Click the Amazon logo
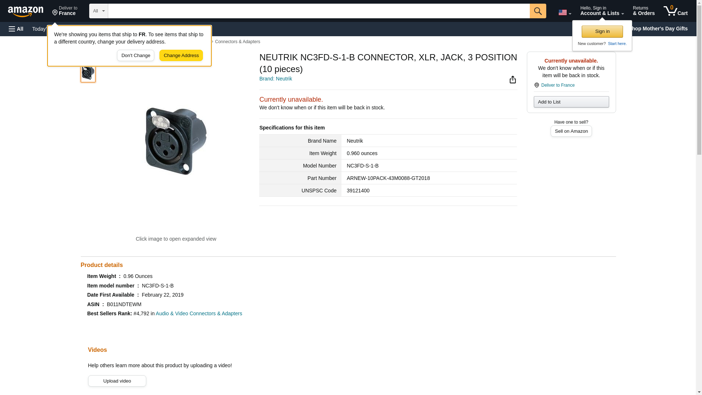The height and width of the screenshot is (395, 702). [x=26, y=11]
